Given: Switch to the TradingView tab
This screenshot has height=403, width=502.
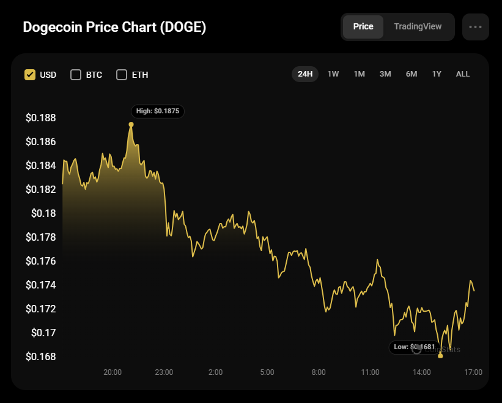Looking at the screenshot, I should 418,27.
